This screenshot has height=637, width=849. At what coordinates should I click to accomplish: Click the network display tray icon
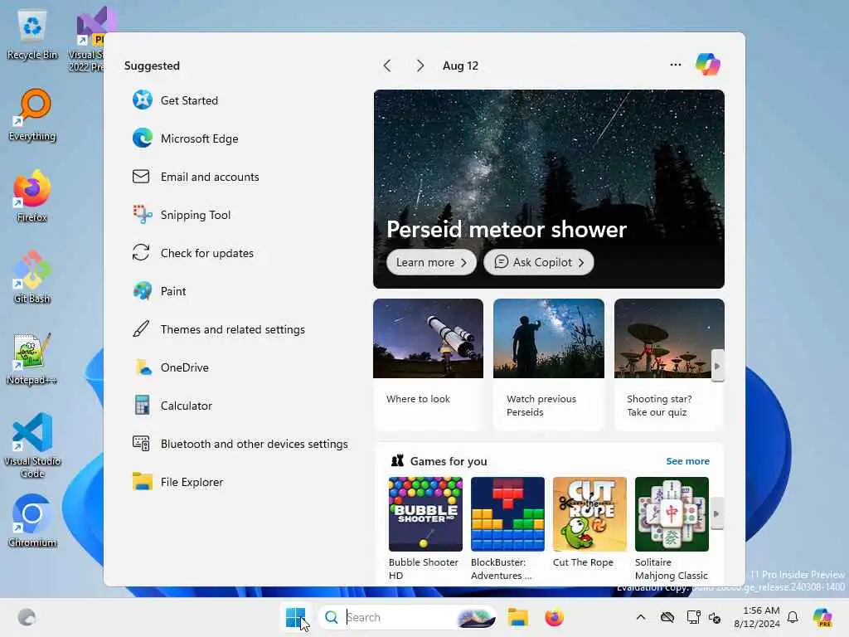tap(693, 617)
